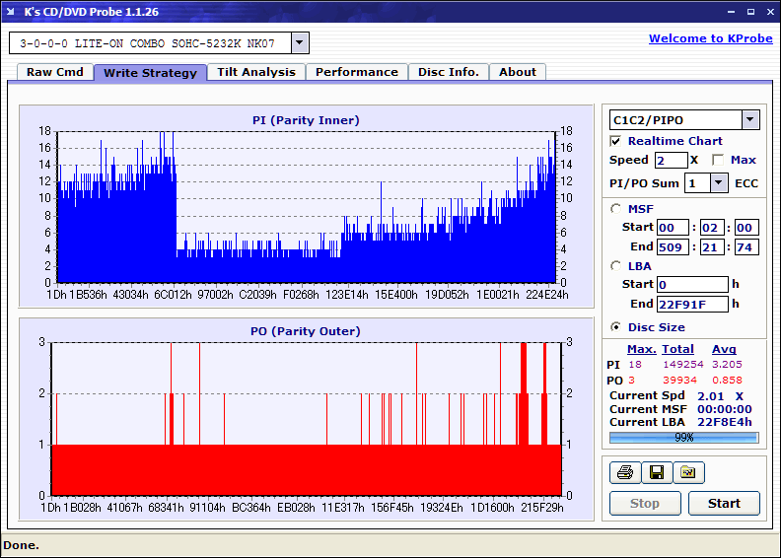Click the LBA End value field

click(691, 304)
